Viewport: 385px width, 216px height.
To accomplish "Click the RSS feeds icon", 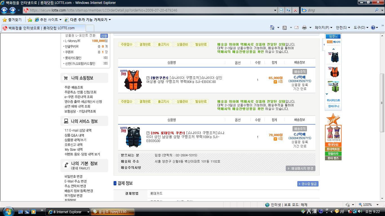I will point(285,28).
